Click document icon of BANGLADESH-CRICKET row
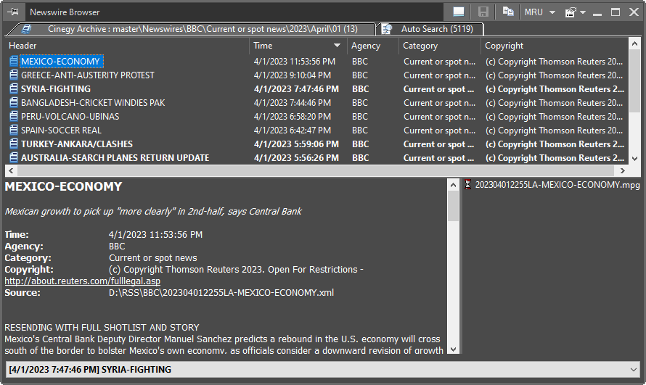This screenshot has height=385, width=646. coord(14,102)
